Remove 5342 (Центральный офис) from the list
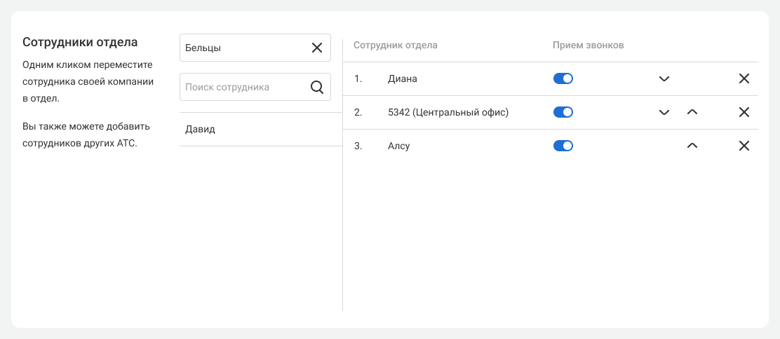 click(744, 112)
